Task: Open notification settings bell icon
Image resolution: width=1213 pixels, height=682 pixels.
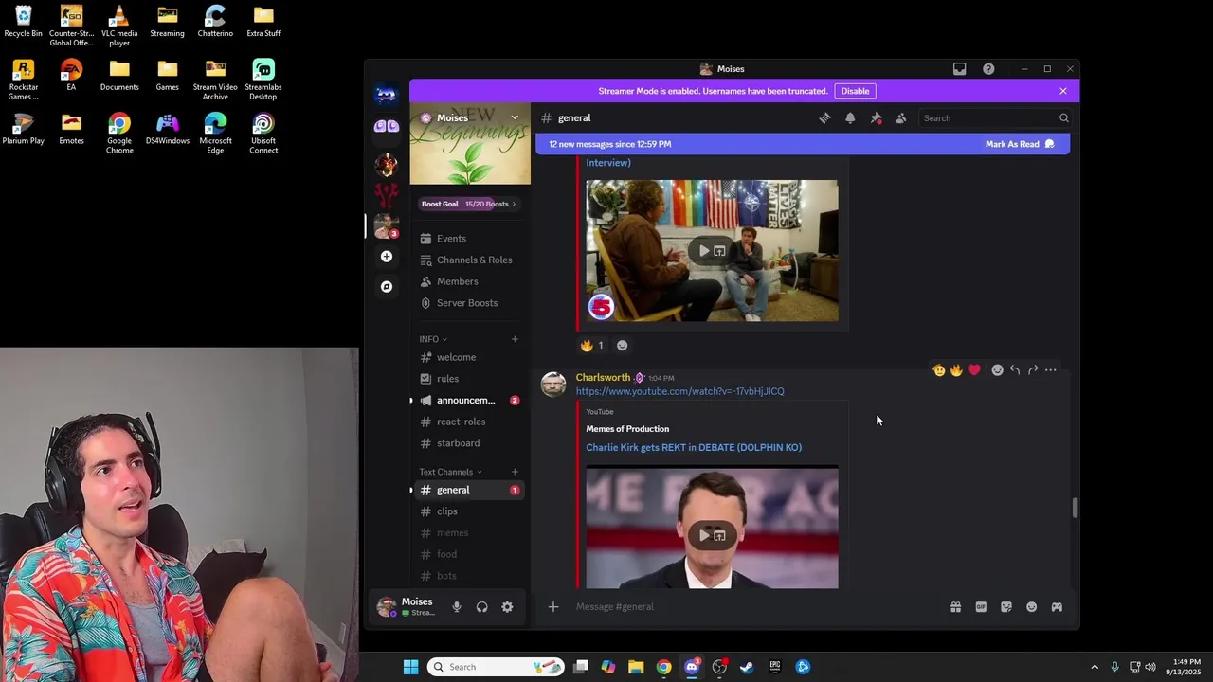Action: (x=850, y=118)
